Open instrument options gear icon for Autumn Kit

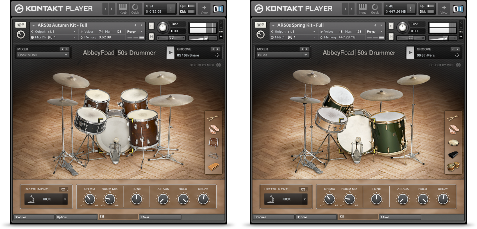tap(21, 25)
